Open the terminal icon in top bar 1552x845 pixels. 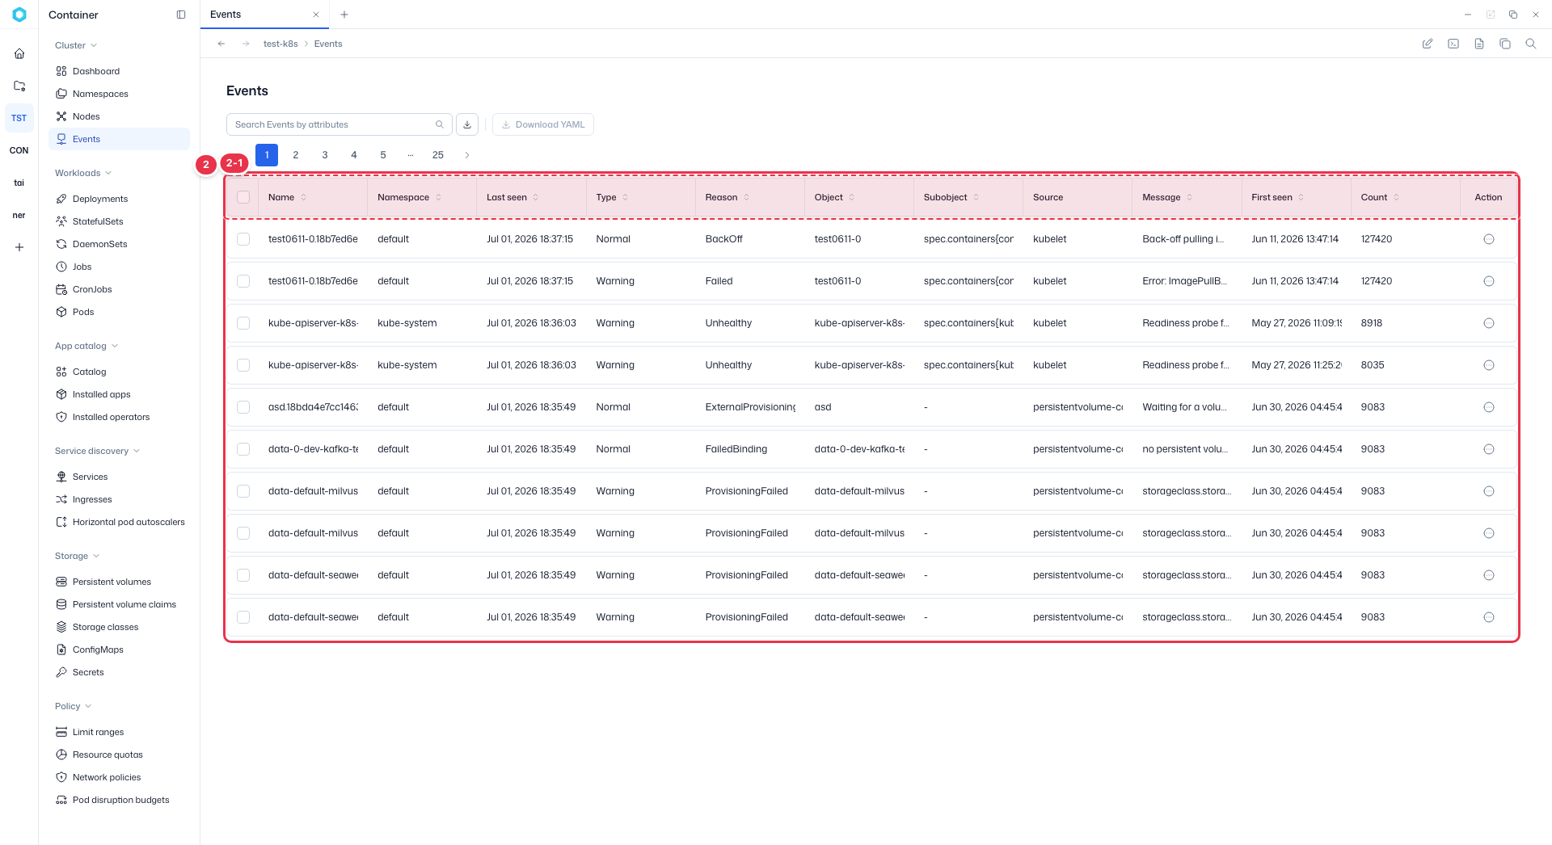click(x=1453, y=44)
